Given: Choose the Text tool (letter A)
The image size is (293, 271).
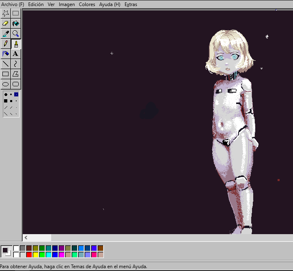Looking at the screenshot, I should [16, 54].
